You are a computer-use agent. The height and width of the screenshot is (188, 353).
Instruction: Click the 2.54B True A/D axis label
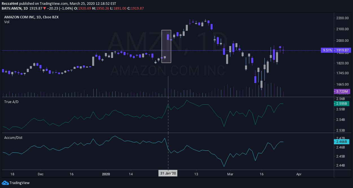(341, 120)
